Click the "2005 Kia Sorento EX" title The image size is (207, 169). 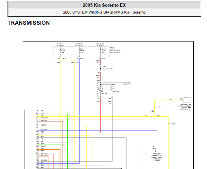[104, 5]
